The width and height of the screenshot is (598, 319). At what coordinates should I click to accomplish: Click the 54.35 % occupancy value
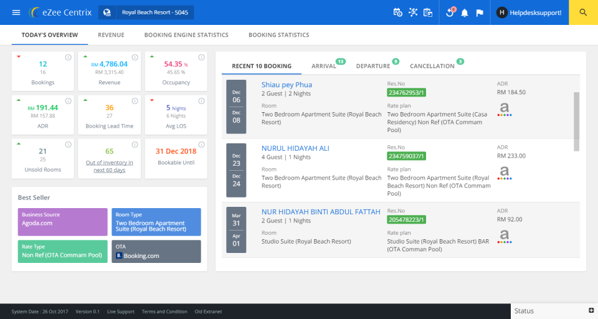[176, 64]
